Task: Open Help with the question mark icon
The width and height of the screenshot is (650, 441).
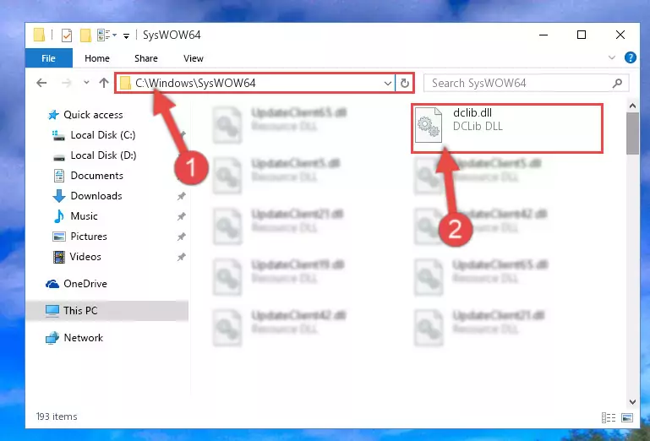Action: click(x=630, y=57)
